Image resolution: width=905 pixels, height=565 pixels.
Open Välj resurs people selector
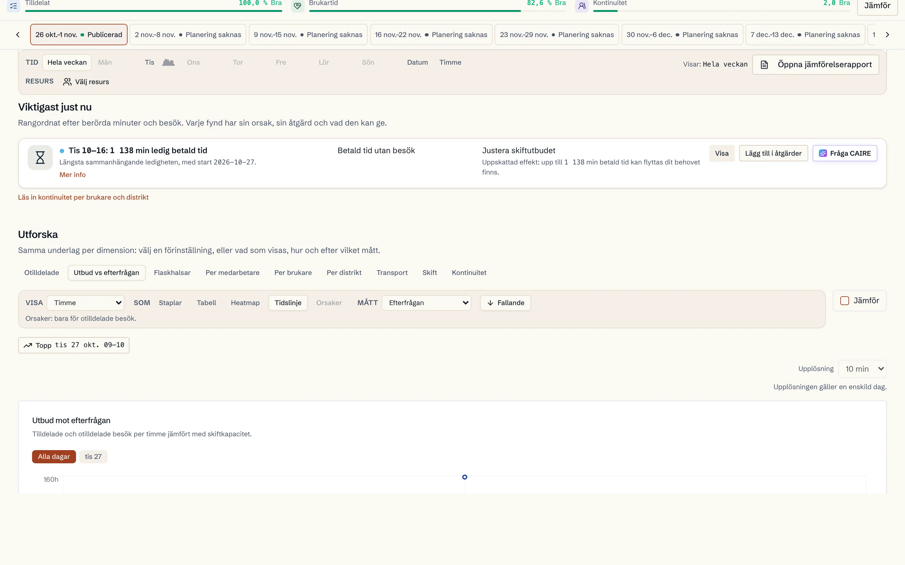(x=86, y=82)
